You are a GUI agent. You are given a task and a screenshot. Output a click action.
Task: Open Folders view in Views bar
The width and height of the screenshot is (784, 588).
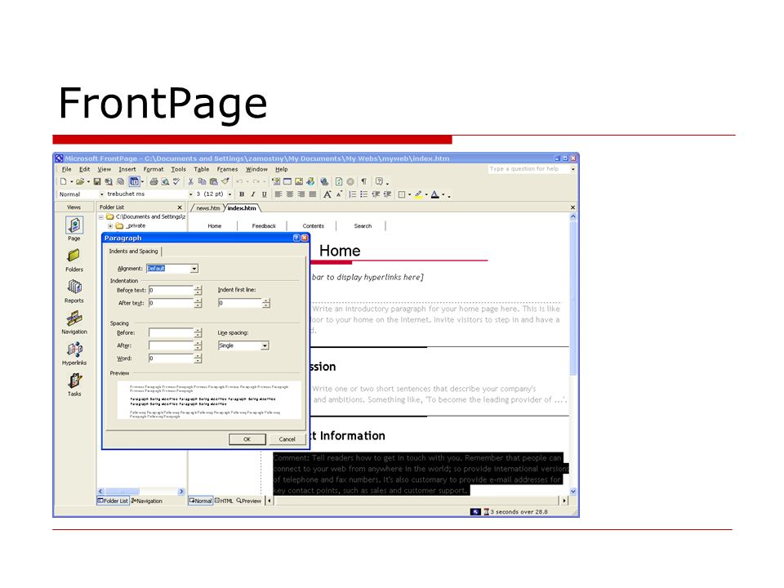74,260
